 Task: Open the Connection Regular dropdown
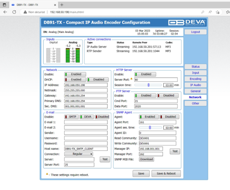pyautogui.click(x=79, y=154)
